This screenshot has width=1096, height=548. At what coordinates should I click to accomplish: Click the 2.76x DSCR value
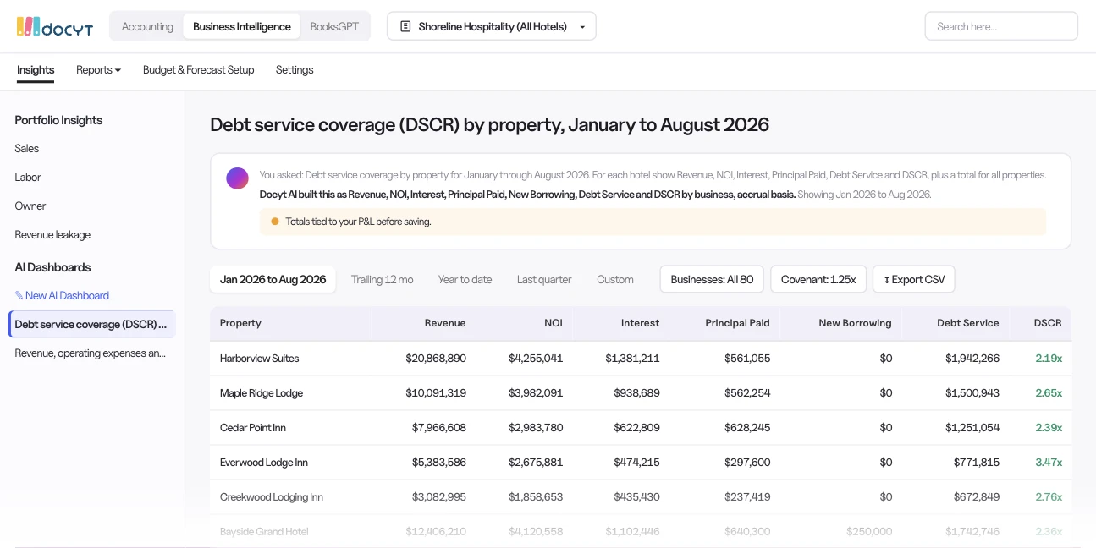(1049, 497)
